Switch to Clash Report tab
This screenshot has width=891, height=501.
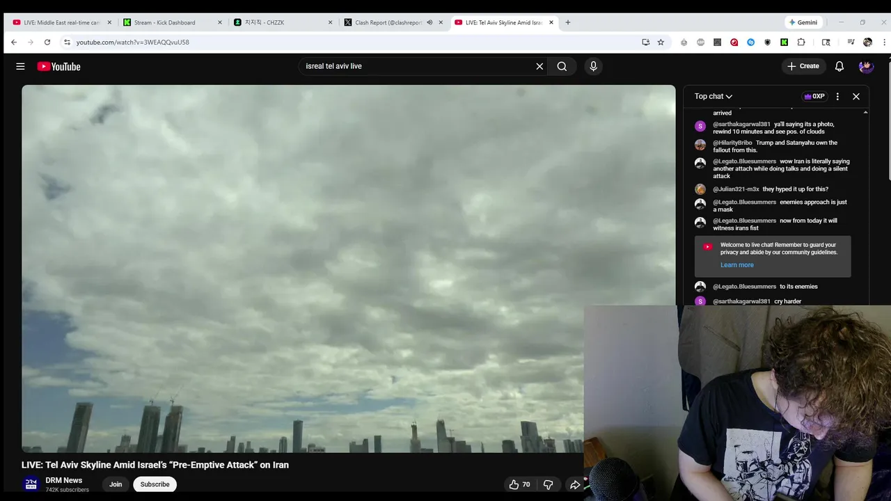pyautogui.click(x=388, y=22)
